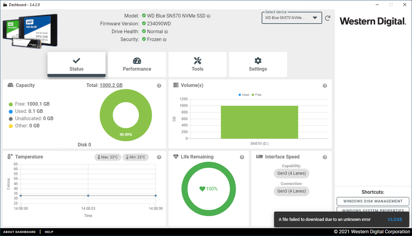Toggle the Free legend in Volume chart
The height and width of the screenshot is (236, 412).
256,95
